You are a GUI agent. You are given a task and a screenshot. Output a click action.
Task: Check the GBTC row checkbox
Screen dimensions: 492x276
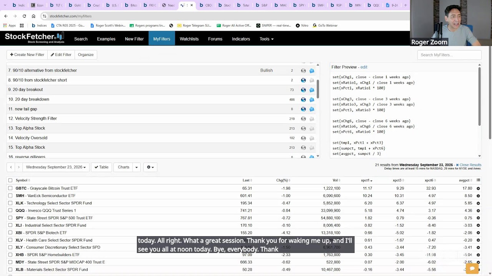pyautogui.click(x=10, y=188)
